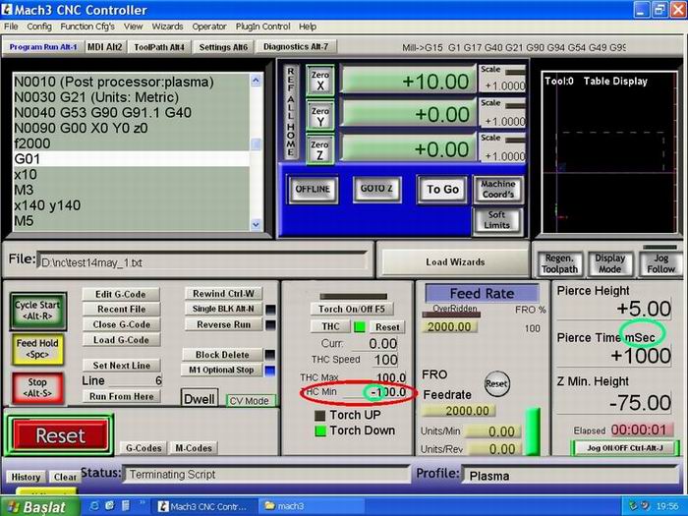Click the Regen. Toolpath button

point(559,263)
